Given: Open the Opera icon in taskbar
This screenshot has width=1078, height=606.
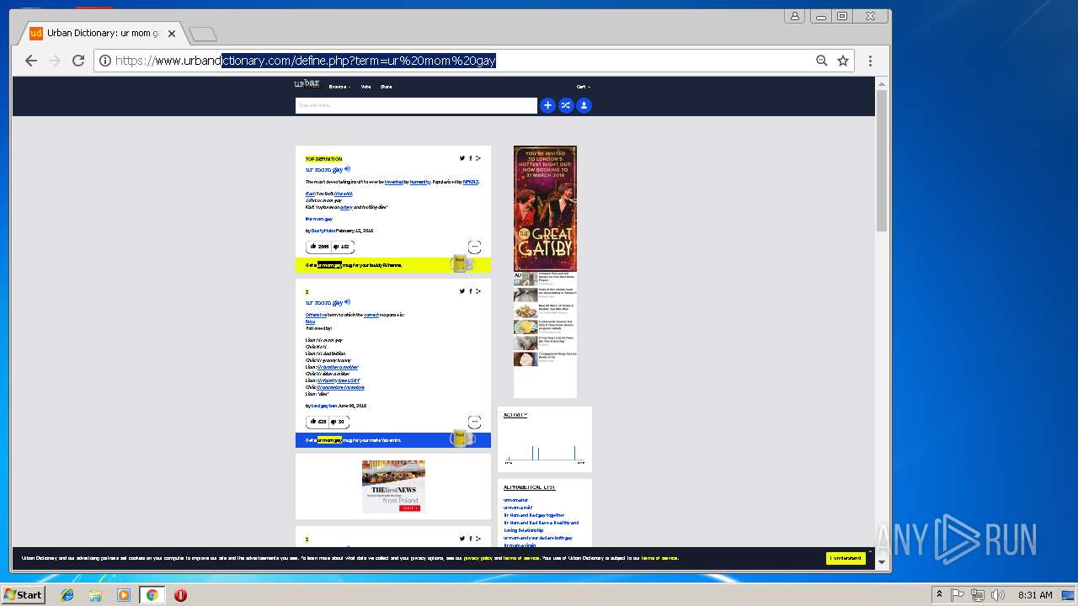Looking at the screenshot, I should (180, 595).
